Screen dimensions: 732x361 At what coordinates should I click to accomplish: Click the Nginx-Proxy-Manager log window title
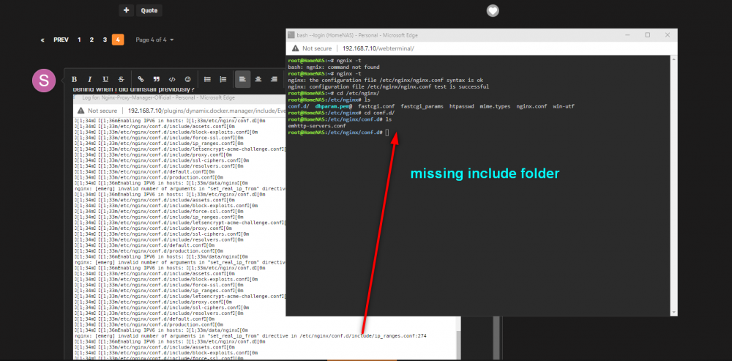[x=158, y=98]
